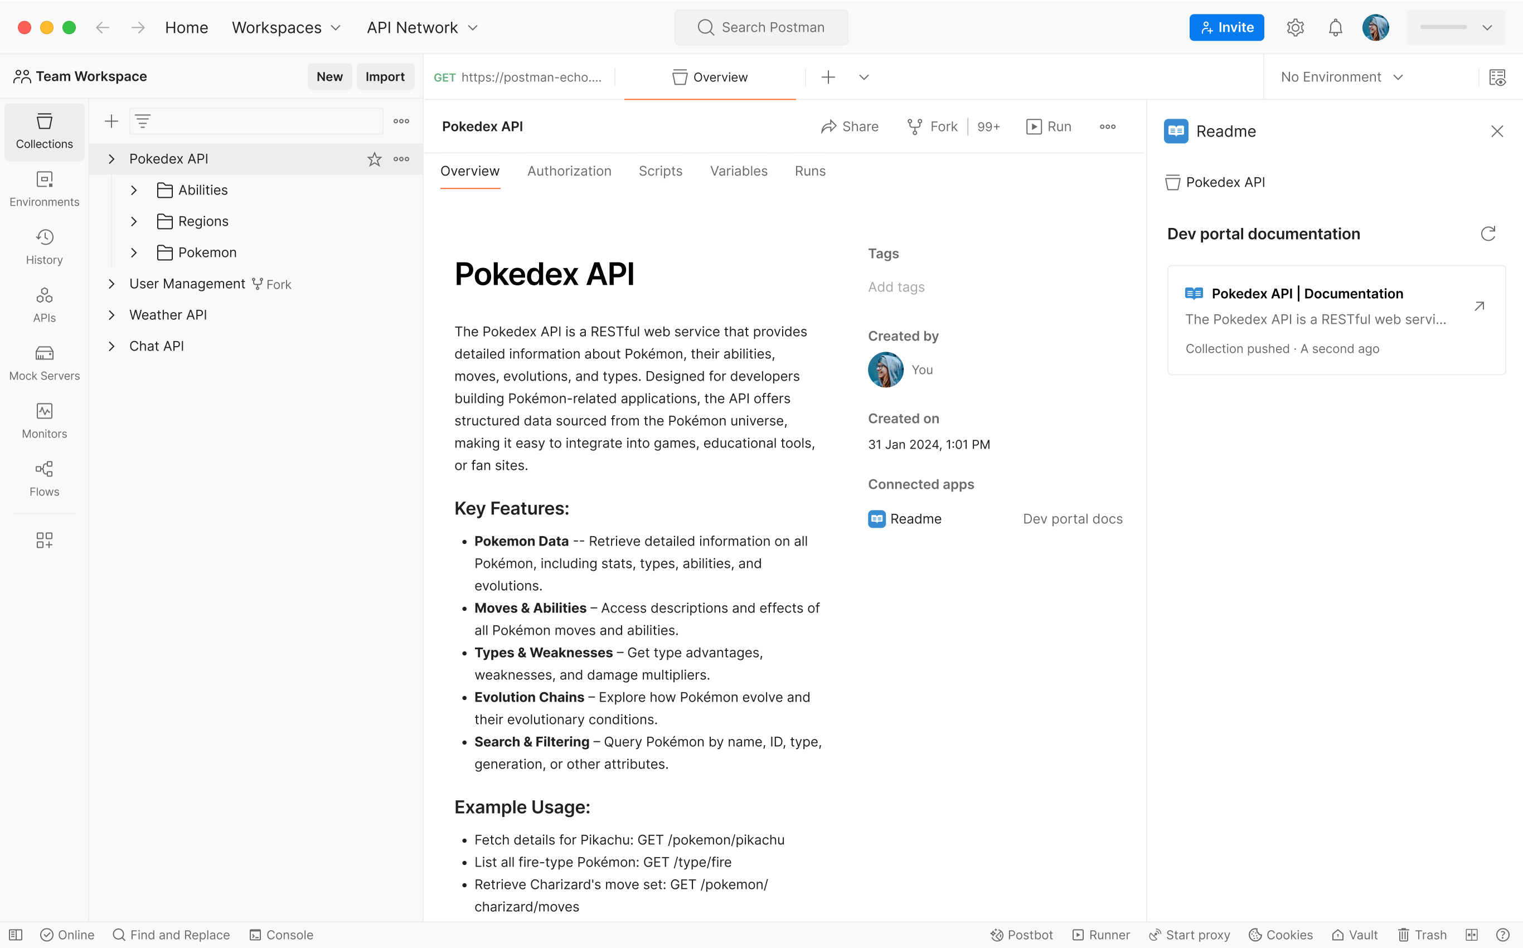The image size is (1523, 948).
Task: Click the Search Postman field
Action: (x=761, y=27)
